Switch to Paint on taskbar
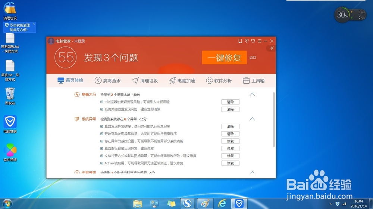 coord(205,203)
